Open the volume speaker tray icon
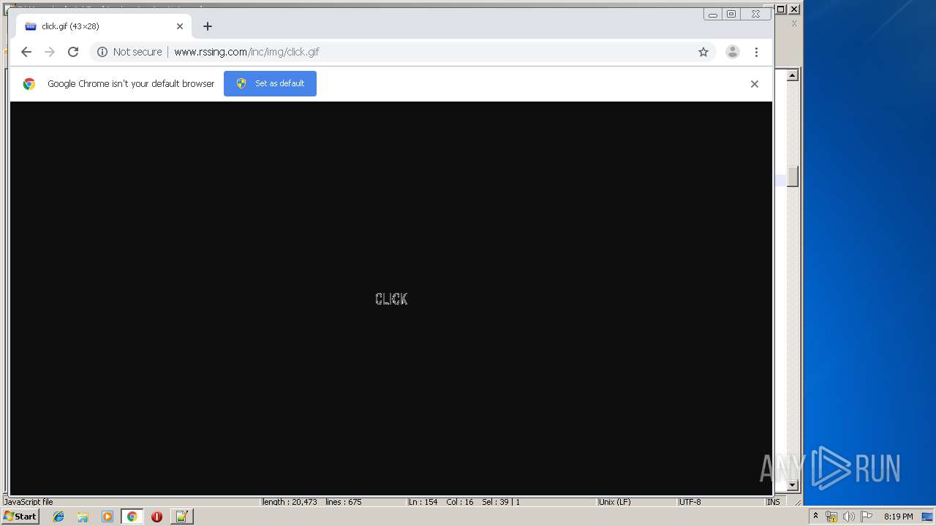The width and height of the screenshot is (936, 526). [x=849, y=517]
